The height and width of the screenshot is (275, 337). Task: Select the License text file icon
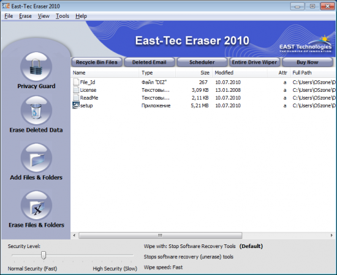[x=75, y=90]
